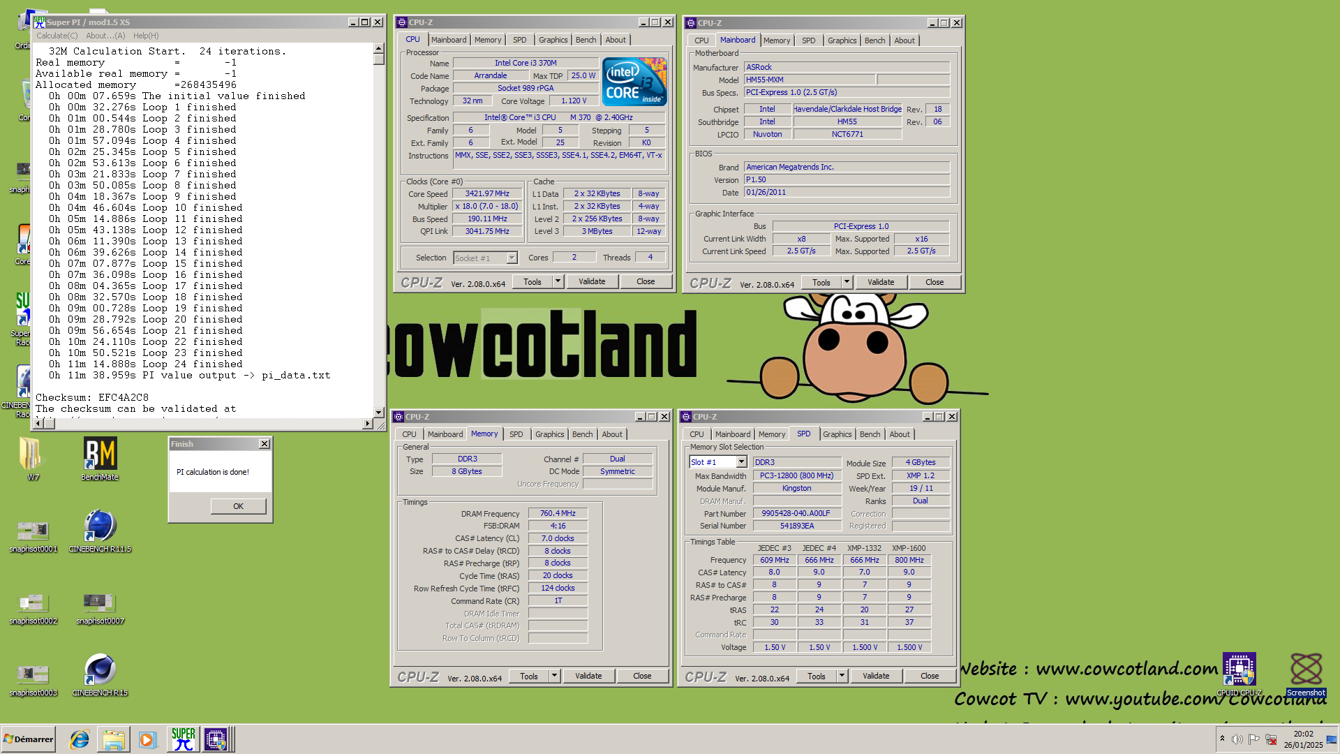Click the BIOS date 01/26/2011 field

pyautogui.click(x=847, y=192)
